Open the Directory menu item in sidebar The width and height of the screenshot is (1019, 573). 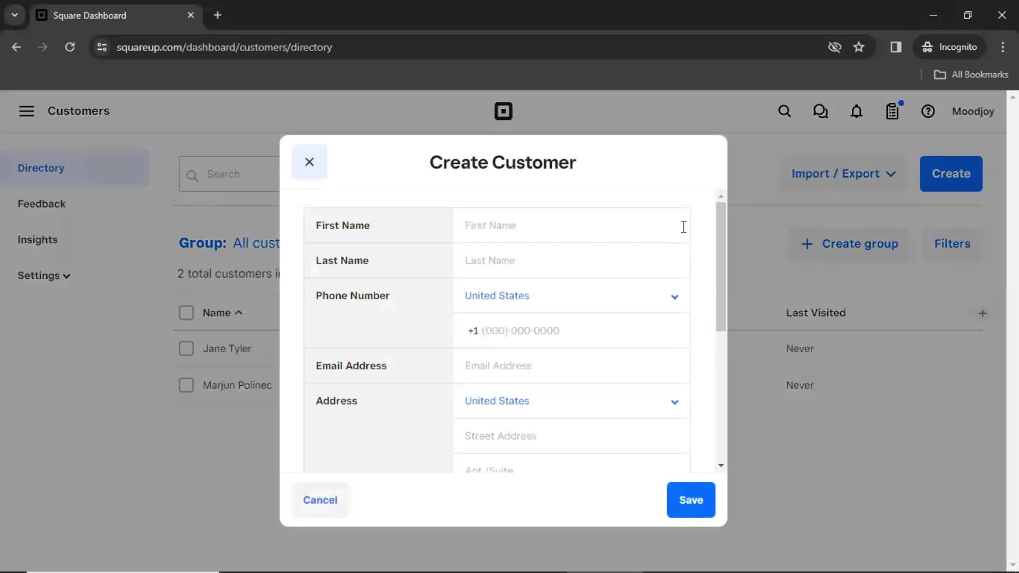[x=40, y=169]
